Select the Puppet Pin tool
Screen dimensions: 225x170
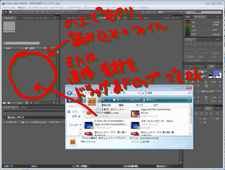(69, 12)
